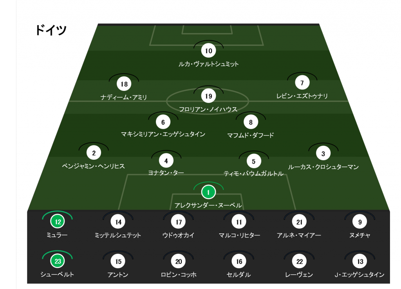Select defender badge number 2

(94, 153)
